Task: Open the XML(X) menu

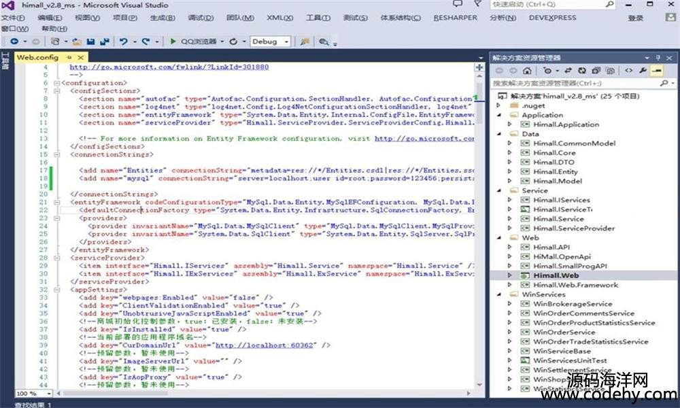Action: pyautogui.click(x=279, y=18)
